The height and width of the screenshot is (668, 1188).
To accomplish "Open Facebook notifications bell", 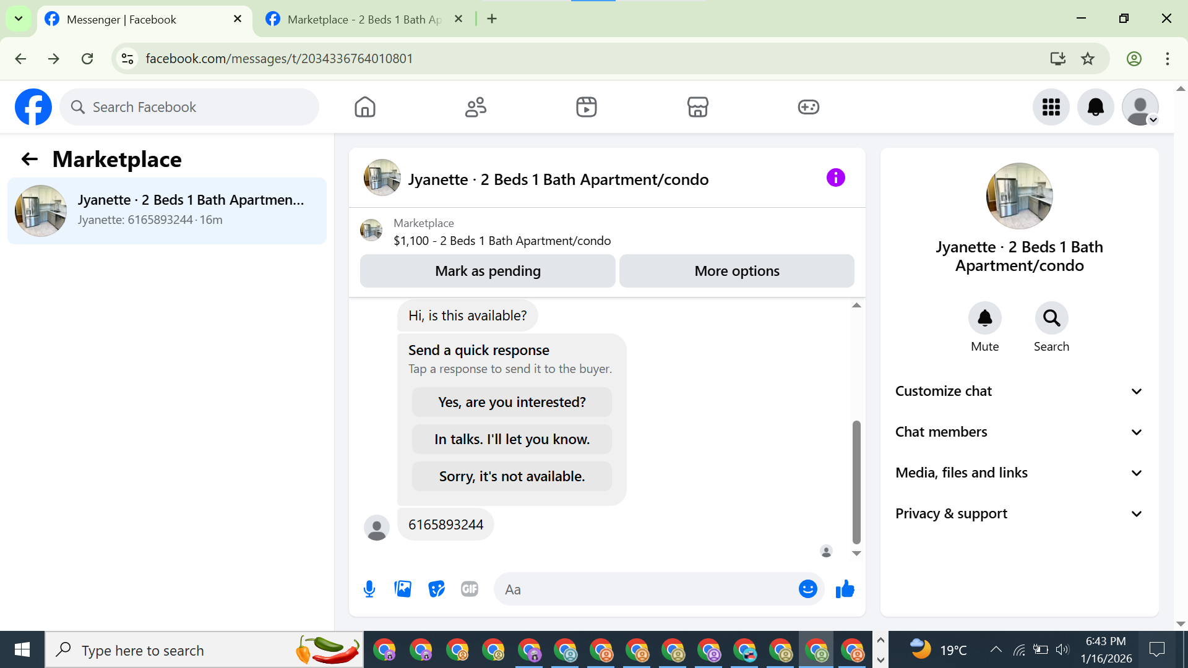I will click(1095, 107).
